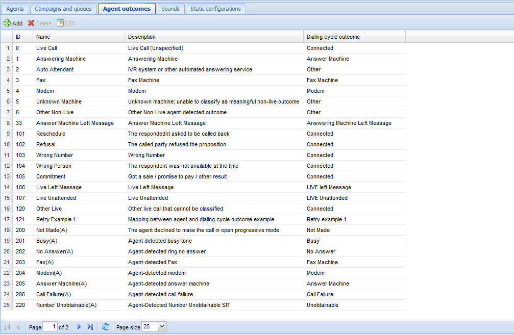Go to the first page
The width and height of the screenshot is (514, 335).
coord(7,327)
